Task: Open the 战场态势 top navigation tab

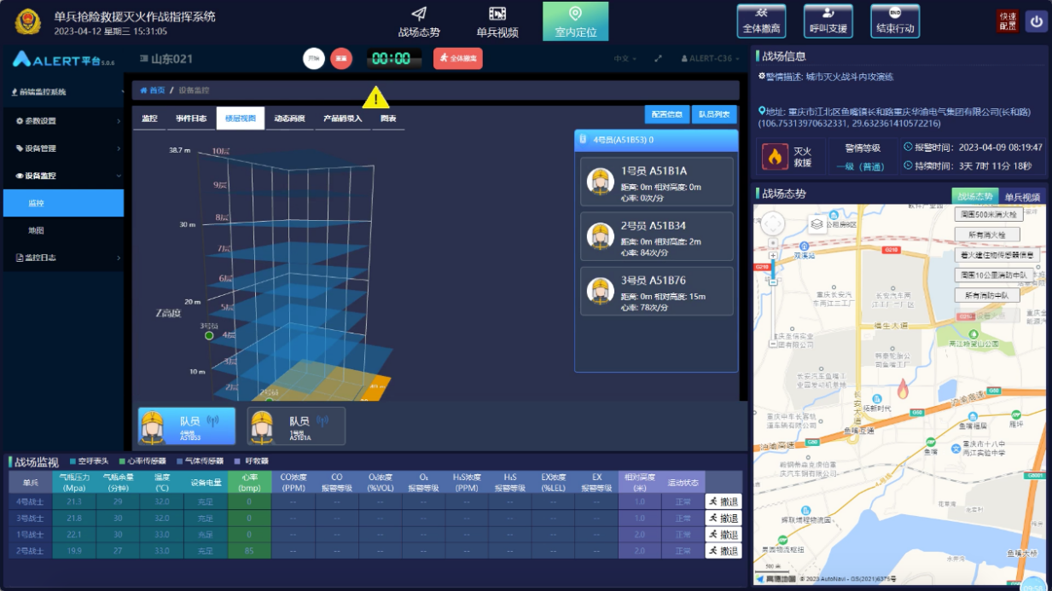Action: (x=419, y=22)
